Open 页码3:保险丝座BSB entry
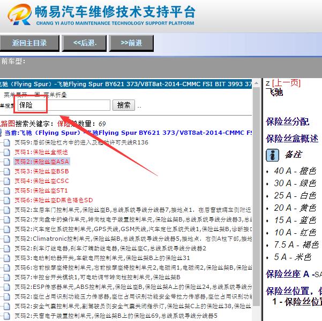 point(42,171)
